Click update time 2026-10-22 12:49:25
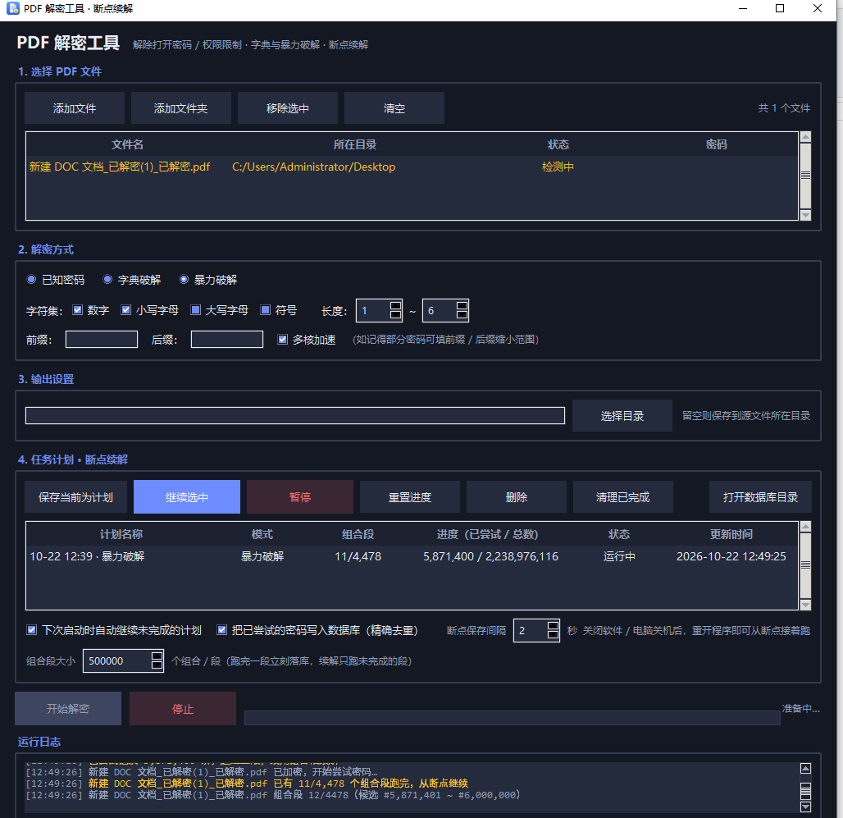This screenshot has height=818, width=843. pos(731,556)
